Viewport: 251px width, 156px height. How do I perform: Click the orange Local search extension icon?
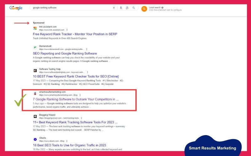point(144,9)
